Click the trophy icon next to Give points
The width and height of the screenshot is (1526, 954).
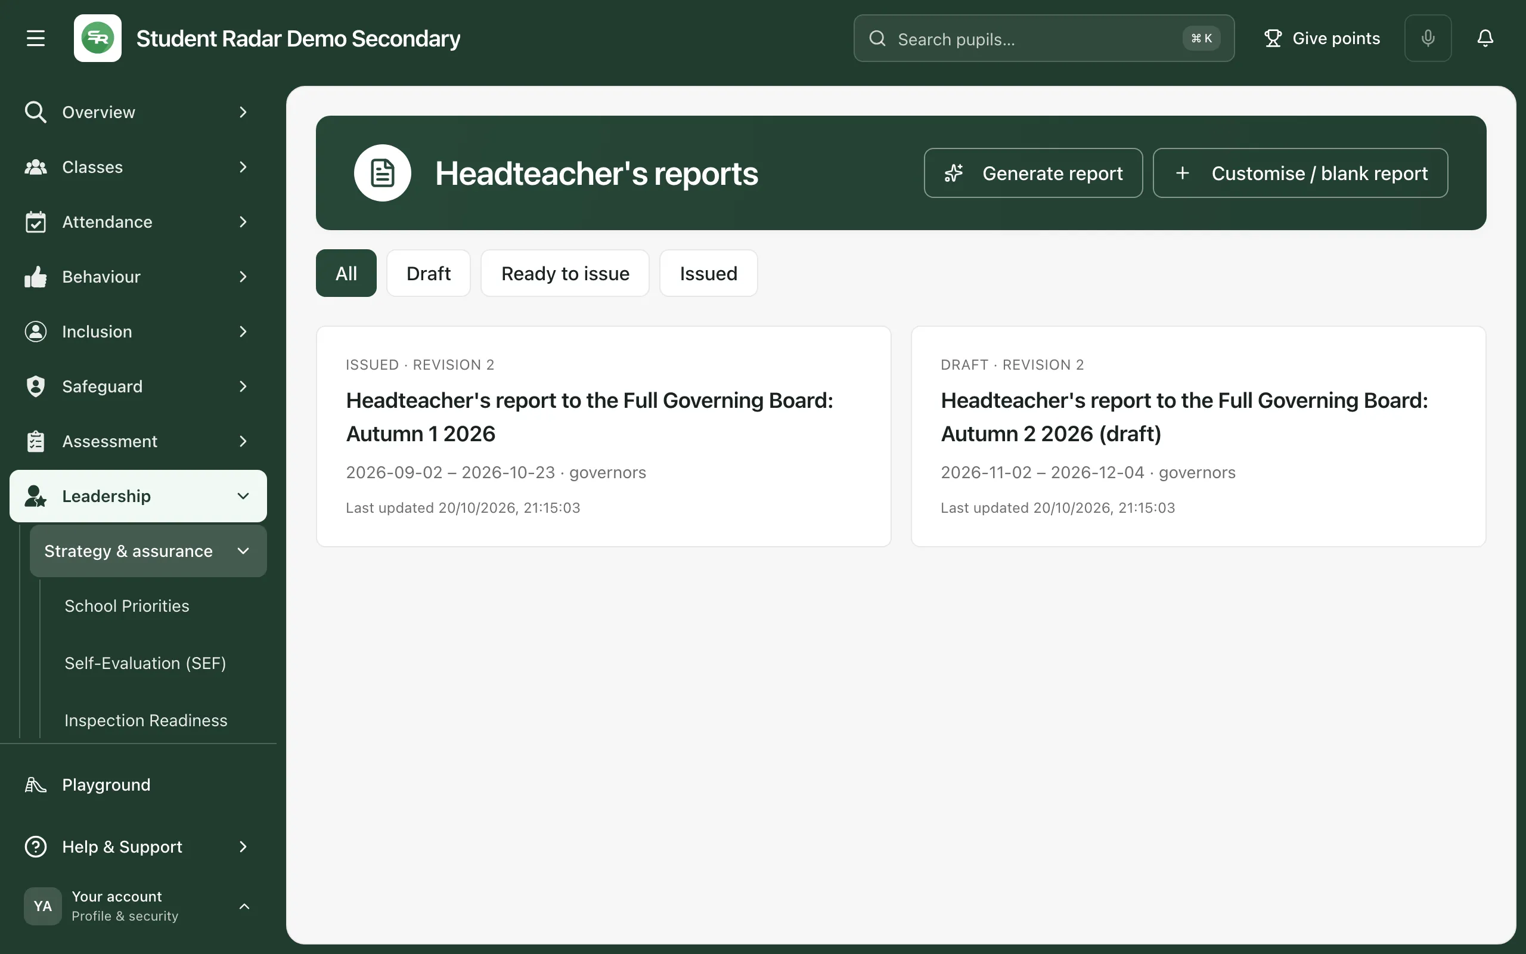(x=1273, y=39)
